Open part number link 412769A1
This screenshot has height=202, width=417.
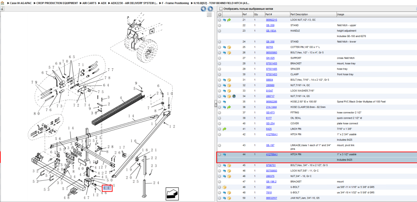click(271, 155)
